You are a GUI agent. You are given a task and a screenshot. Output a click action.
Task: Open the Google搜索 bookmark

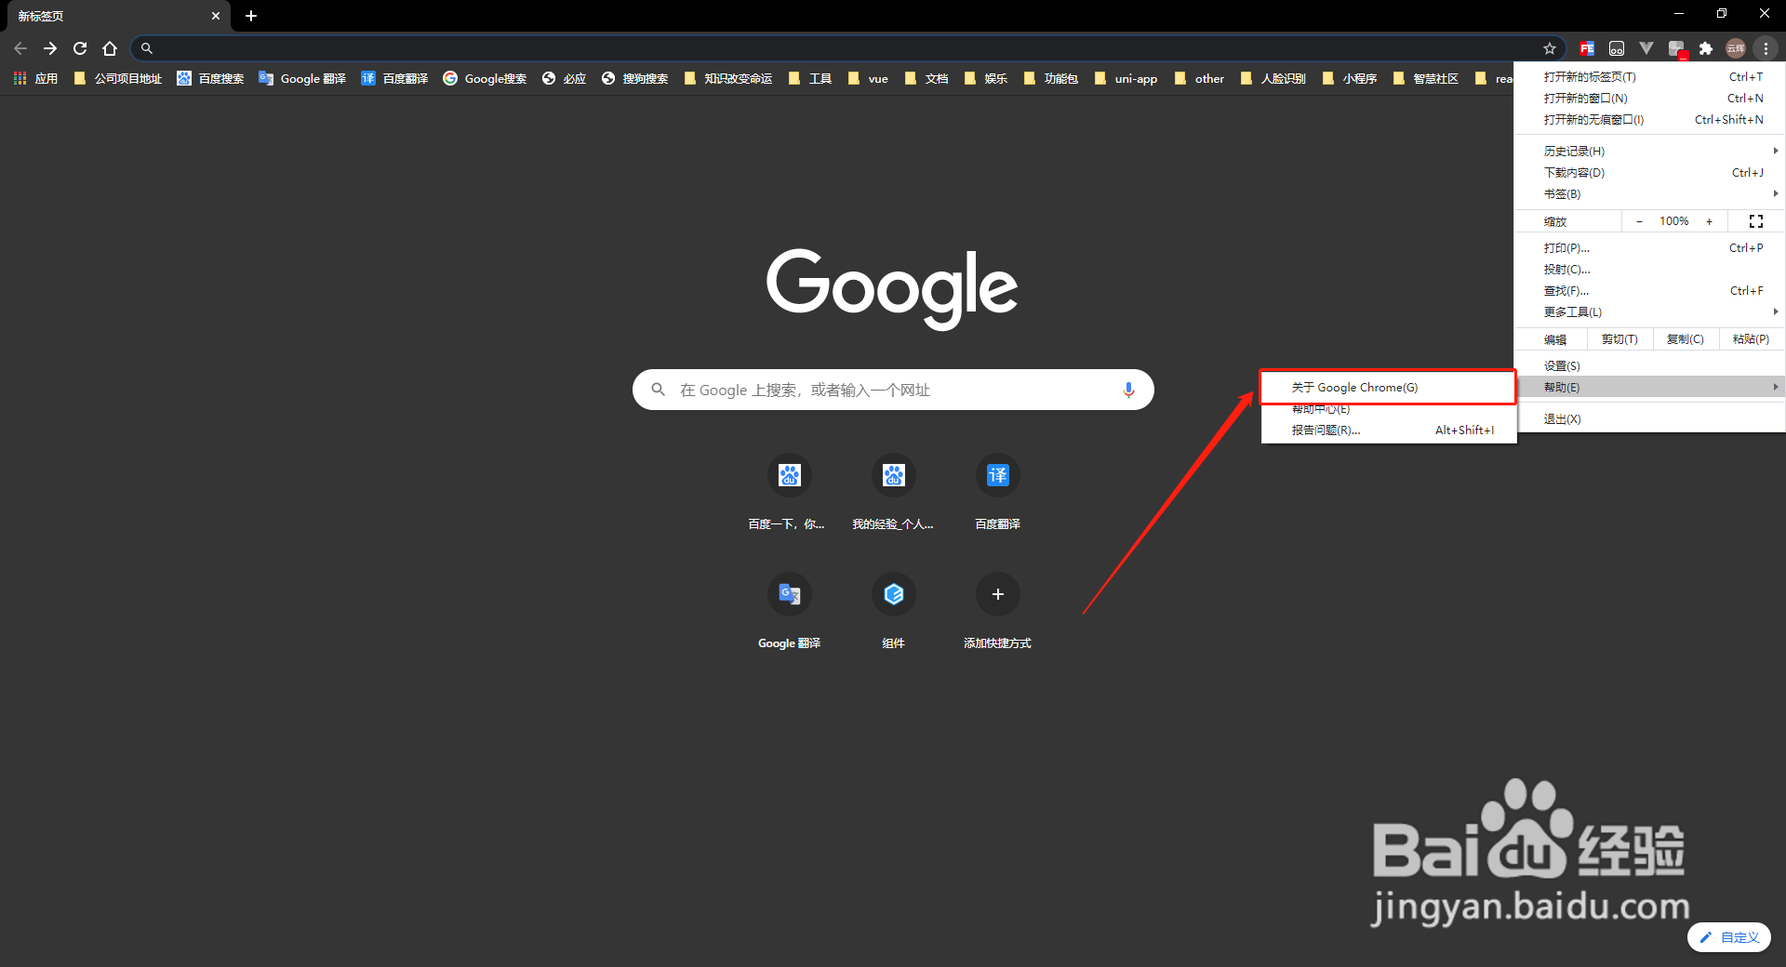[x=485, y=79]
